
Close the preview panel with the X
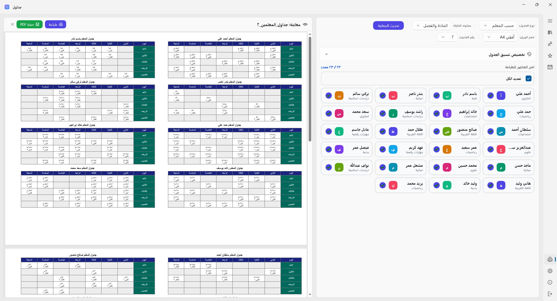coord(12,25)
